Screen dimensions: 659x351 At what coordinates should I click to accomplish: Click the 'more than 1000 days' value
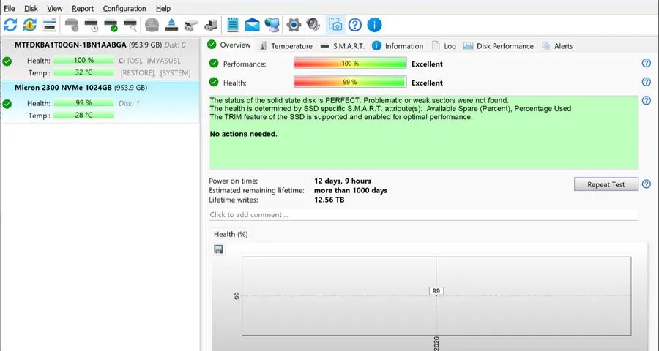[x=351, y=190]
